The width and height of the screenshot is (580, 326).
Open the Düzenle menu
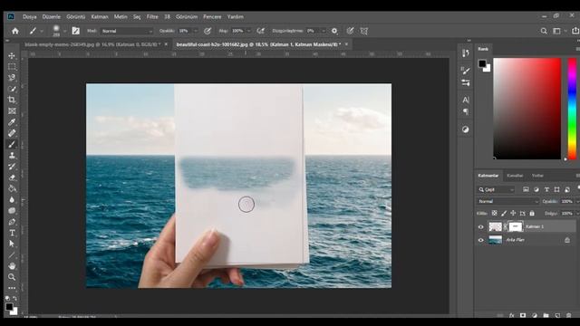click(x=52, y=16)
